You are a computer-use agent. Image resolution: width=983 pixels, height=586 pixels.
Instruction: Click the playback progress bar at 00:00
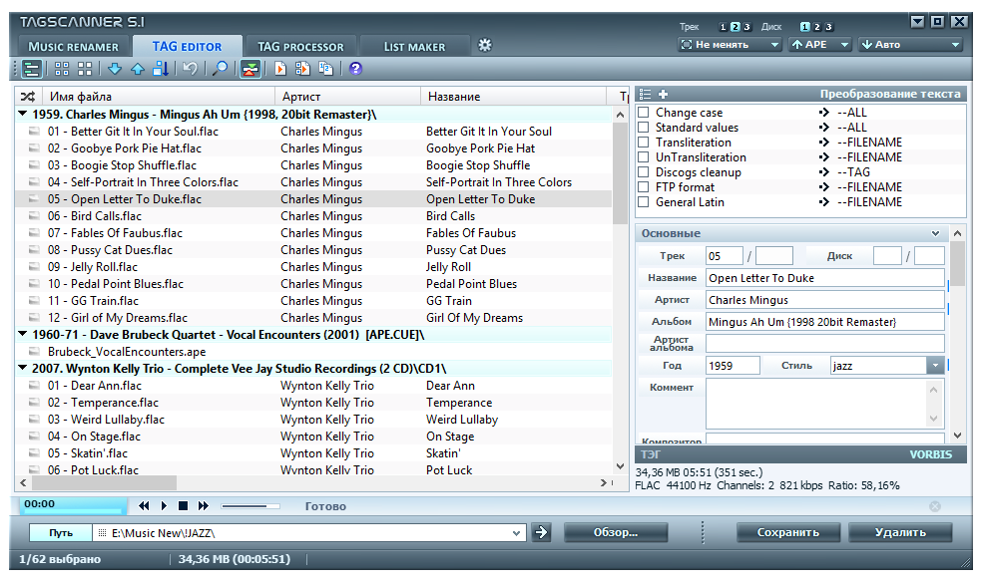point(74,504)
